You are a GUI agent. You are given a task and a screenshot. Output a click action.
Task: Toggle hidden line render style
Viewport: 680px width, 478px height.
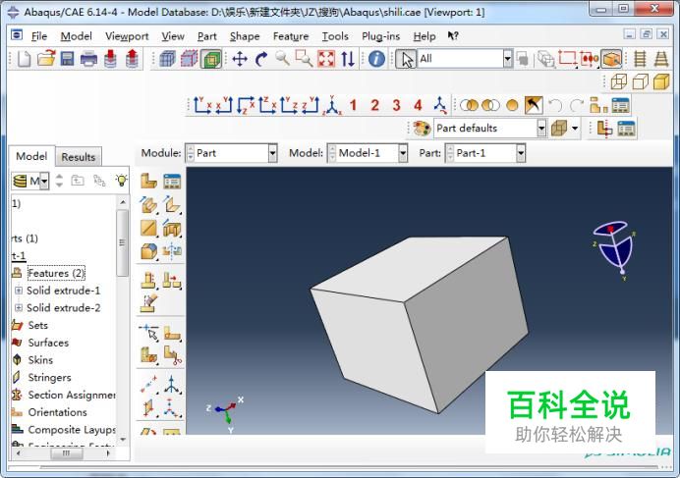click(x=640, y=81)
